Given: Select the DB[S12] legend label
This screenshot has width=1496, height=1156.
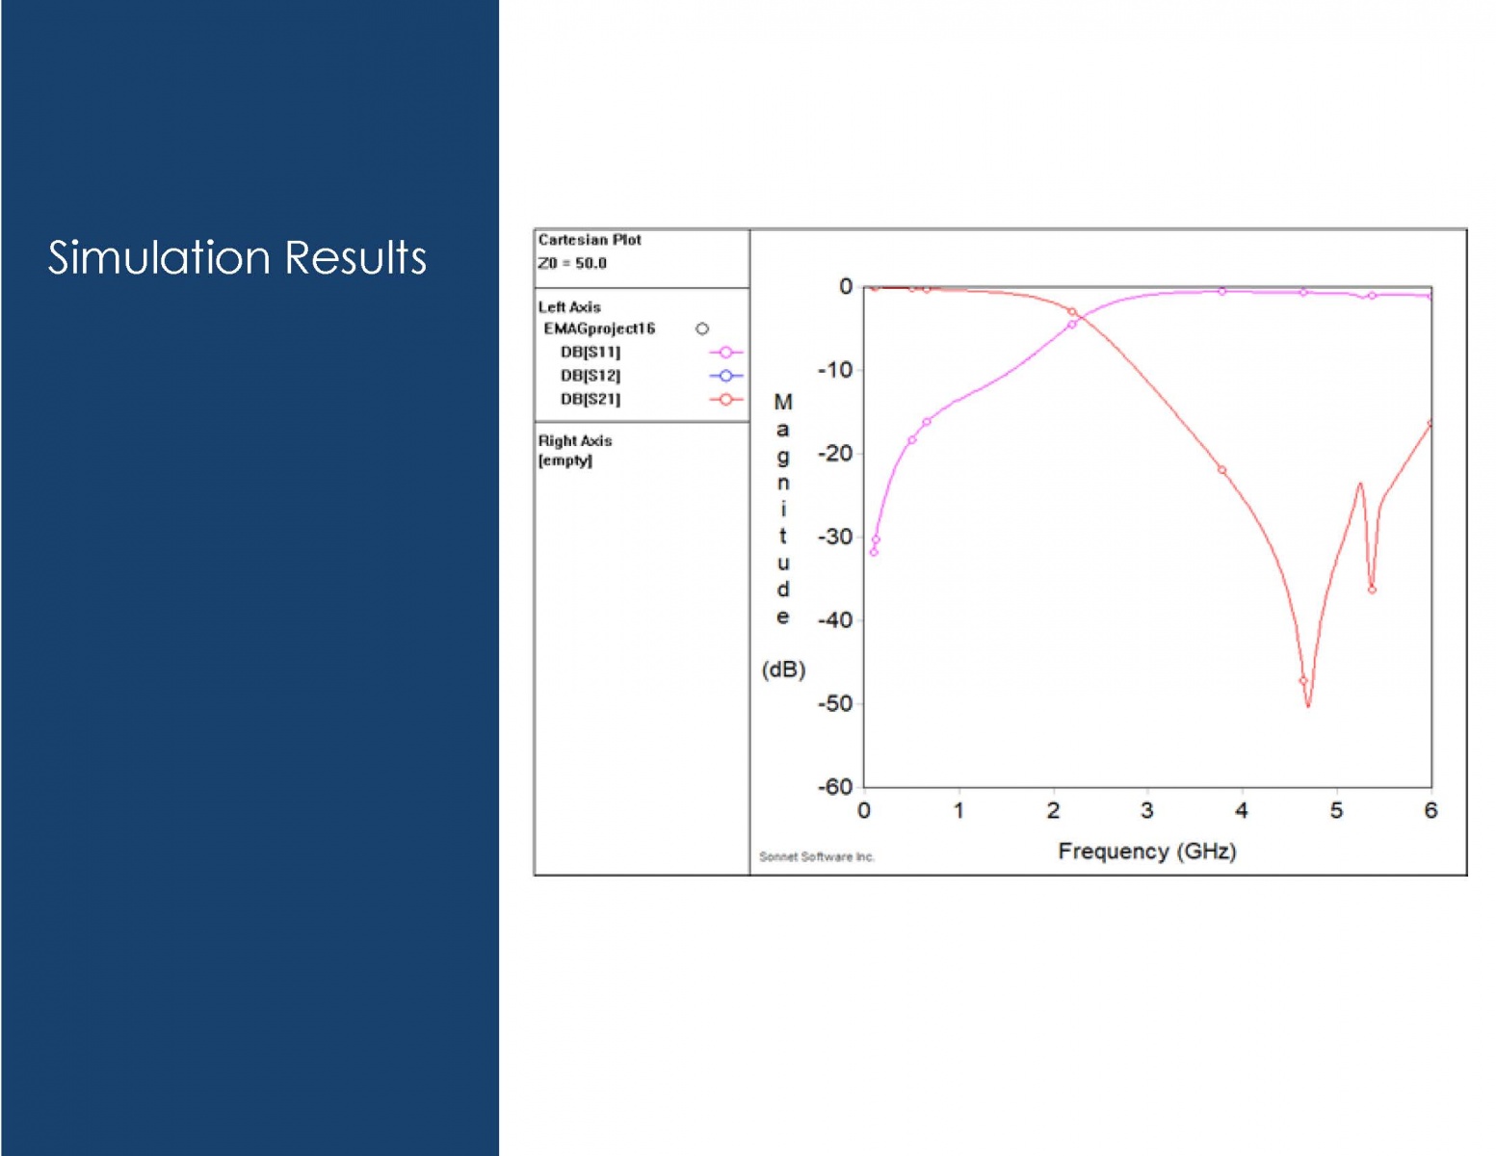Looking at the screenshot, I should [x=591, y=376].
